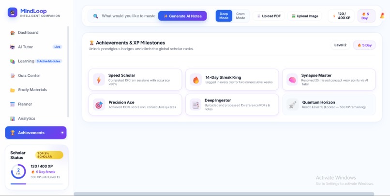The height and width of the screenshot is (196, 390).
Task: Click the Deep Ingestor title text
Action: coord(218,100)
